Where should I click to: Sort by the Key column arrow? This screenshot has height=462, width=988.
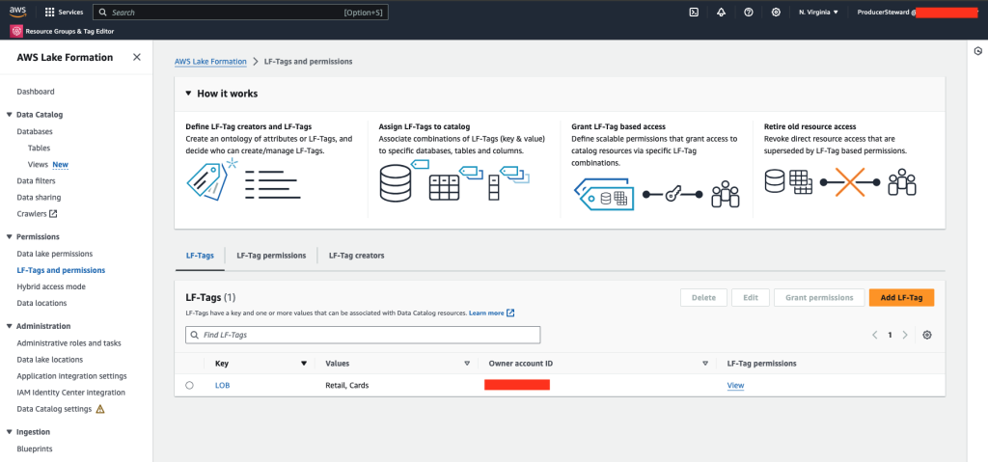click(x=304, y=364)
